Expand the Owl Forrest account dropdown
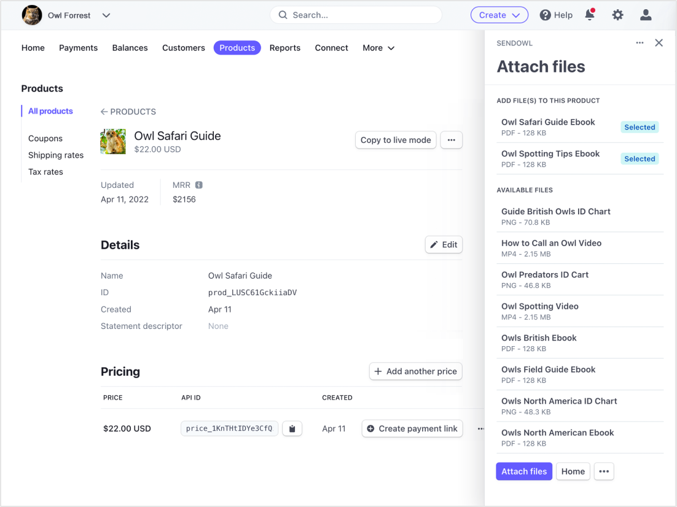 (x=106, y=15)
